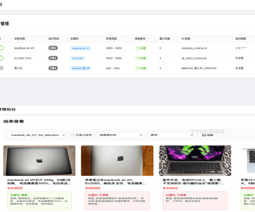255x212 pixels.
Task: Click the 最大页数 column header
Action: point(165,39)
